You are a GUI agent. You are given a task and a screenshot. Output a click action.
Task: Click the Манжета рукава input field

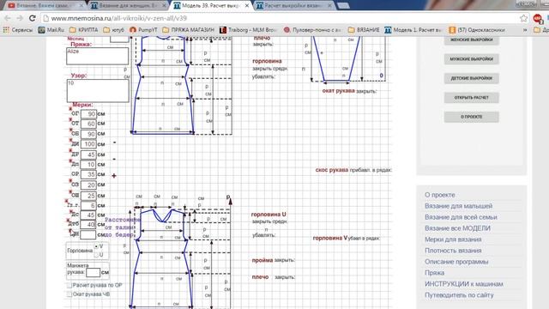(94, 272)
